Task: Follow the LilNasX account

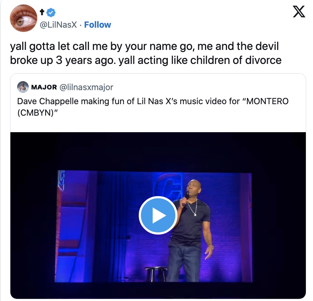Action: click(x=98, y=25)
